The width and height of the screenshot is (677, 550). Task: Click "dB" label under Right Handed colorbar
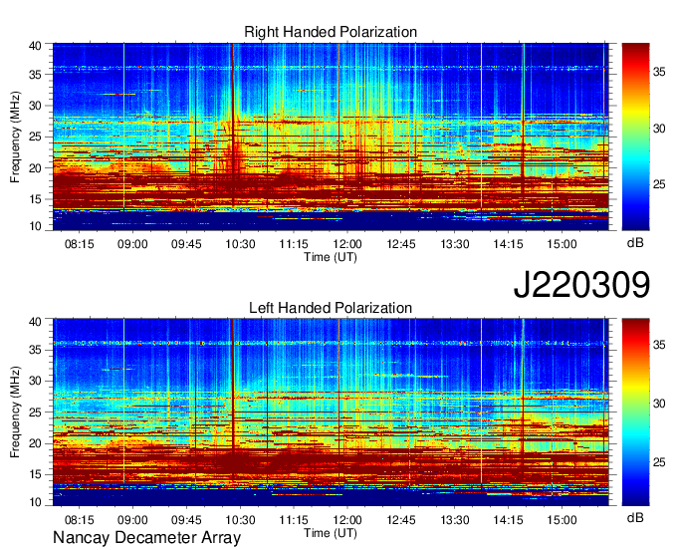[635, 243]
